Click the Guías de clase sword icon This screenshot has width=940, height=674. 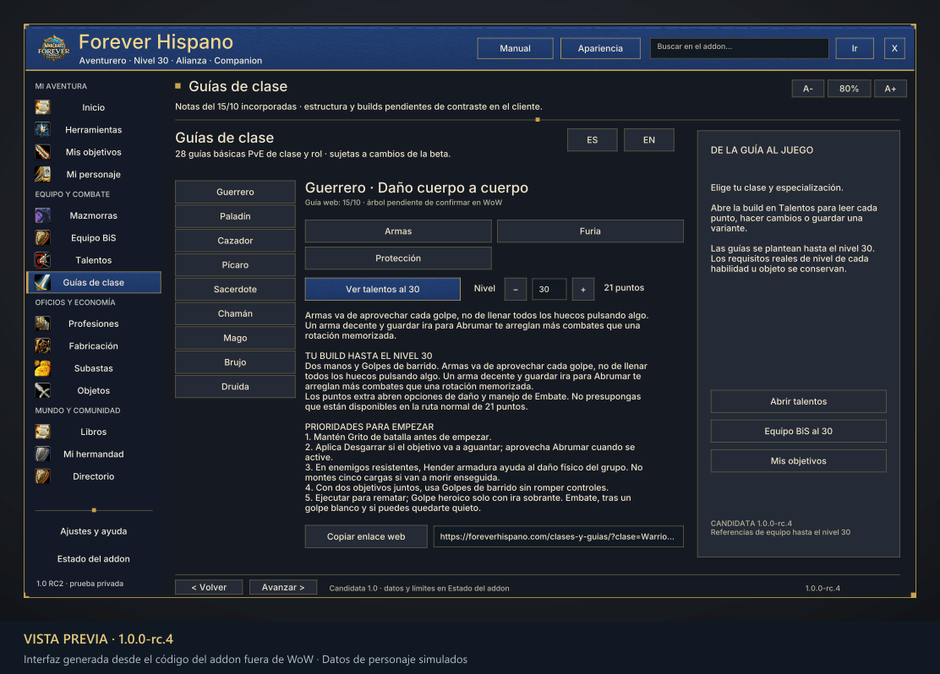42,282
